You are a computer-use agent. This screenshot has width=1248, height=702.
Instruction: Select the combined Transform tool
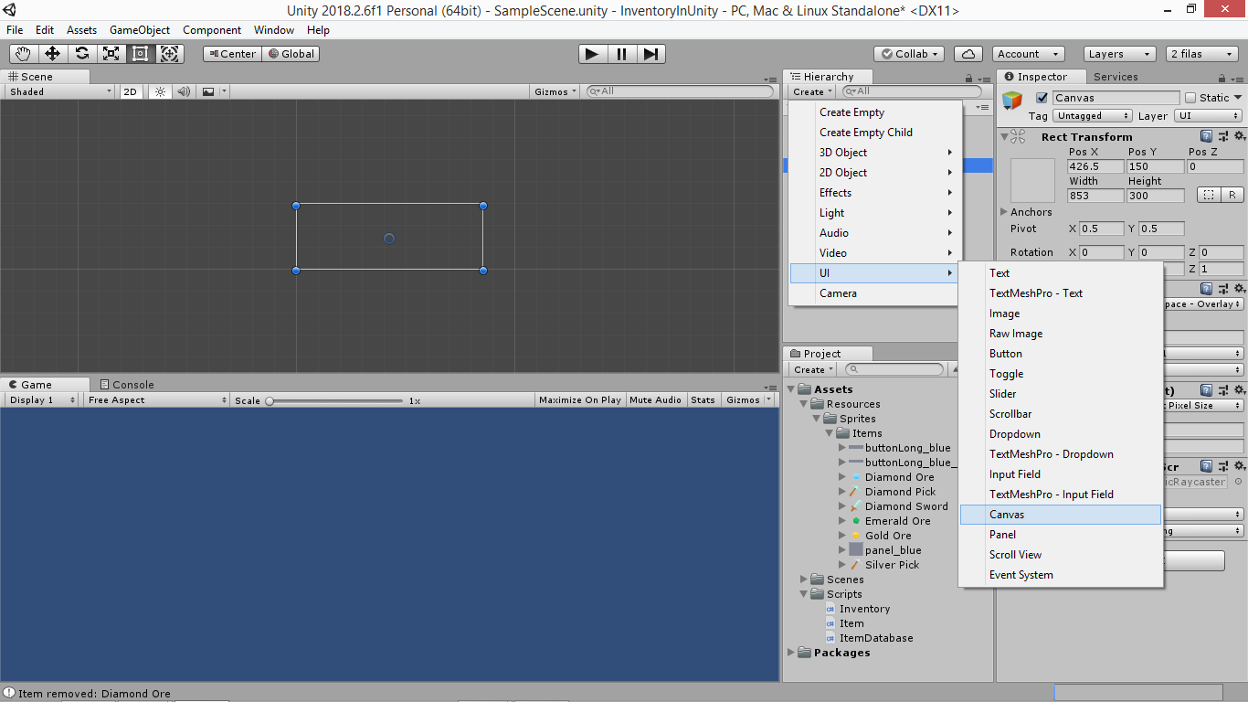tap(170, 54)
